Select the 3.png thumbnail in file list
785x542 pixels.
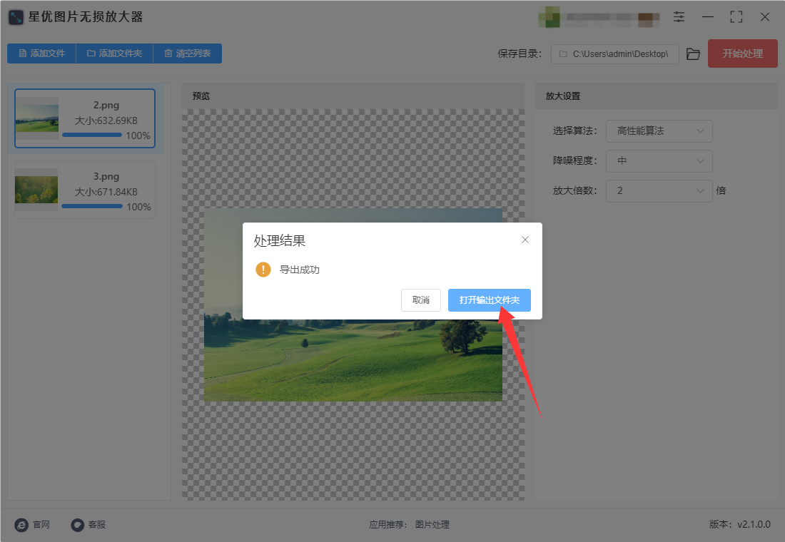(x=36, y=190)
